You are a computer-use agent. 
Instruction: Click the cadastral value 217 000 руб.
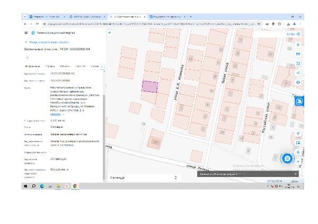(58, 159)
